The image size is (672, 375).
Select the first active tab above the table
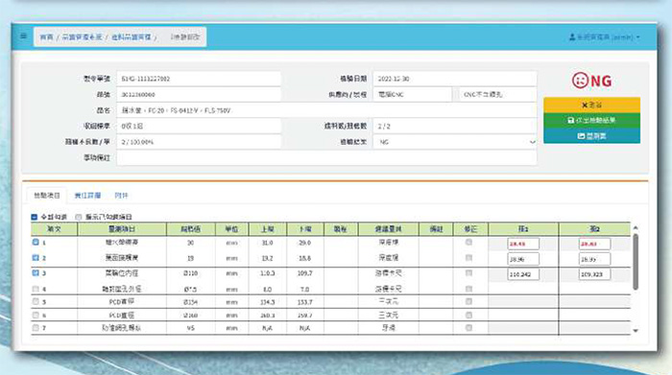47,196
